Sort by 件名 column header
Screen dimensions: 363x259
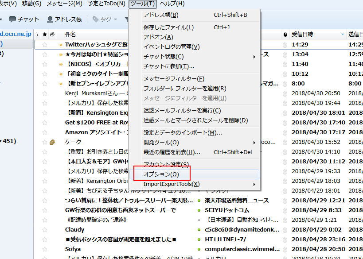[x=70, y=35]
